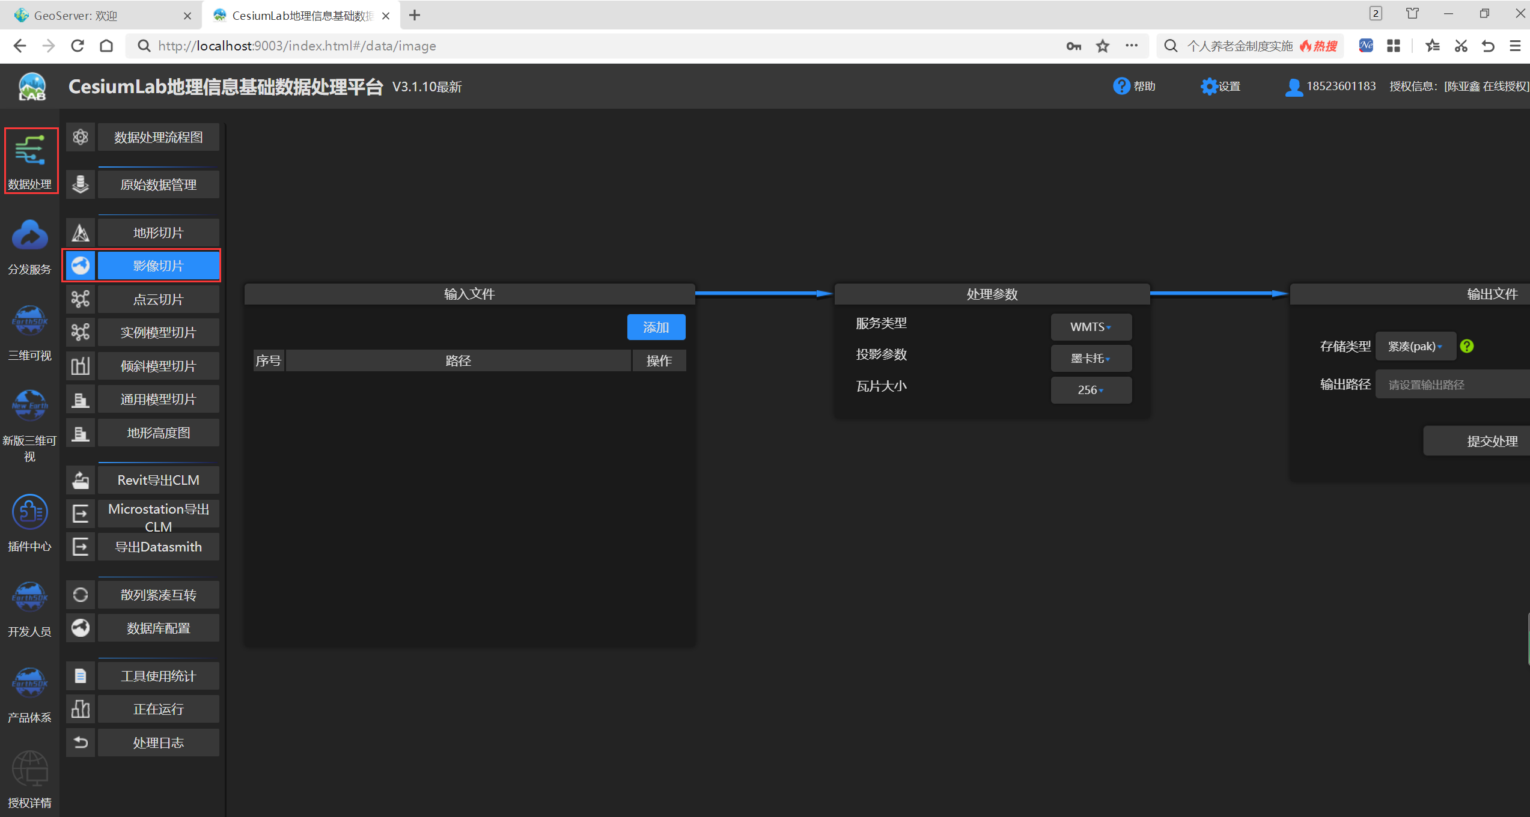Click the 输出路径 input field
Screen dimensions: 1530x817
(1452, 384)
